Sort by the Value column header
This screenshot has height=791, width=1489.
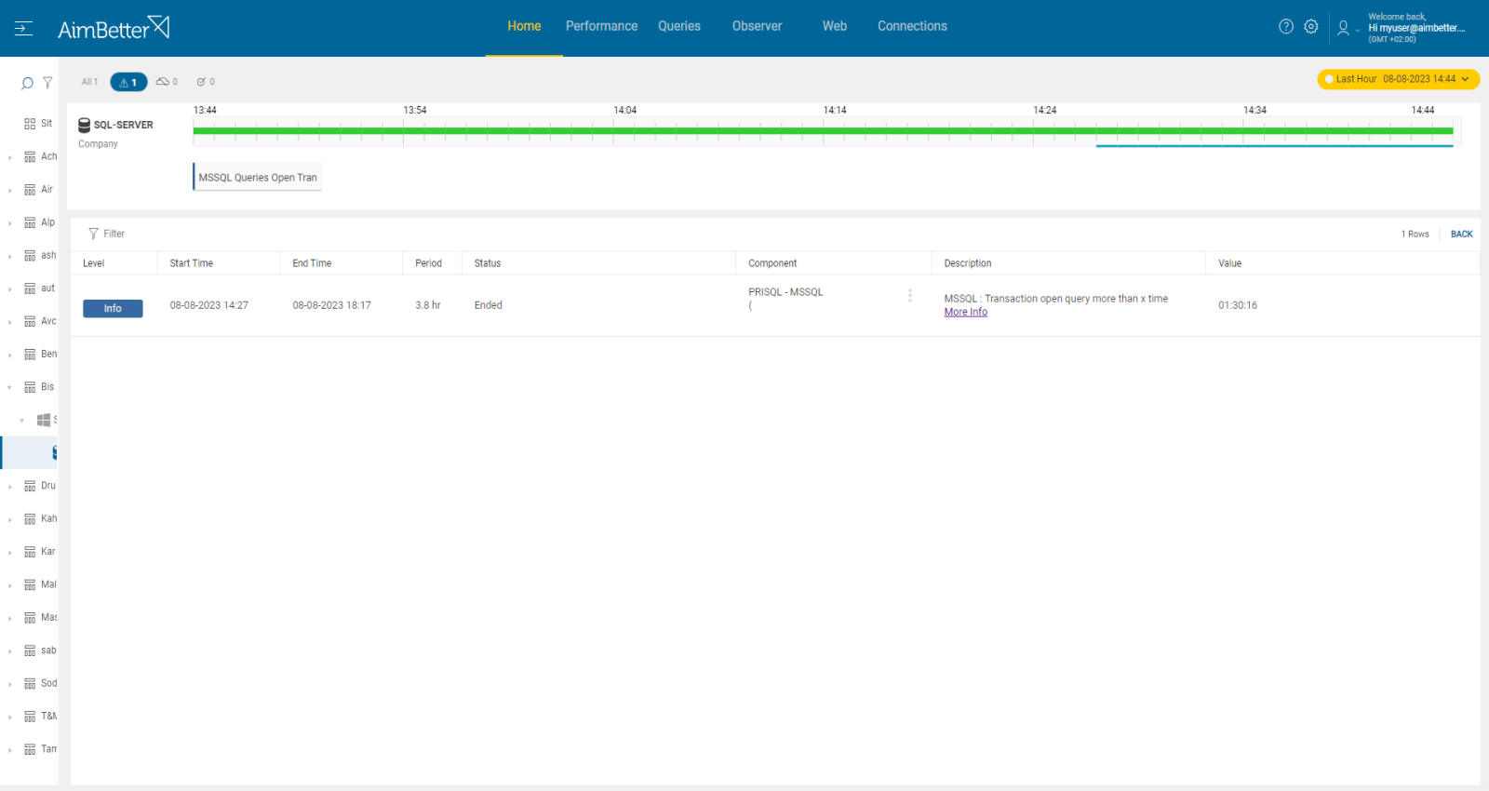tap(1230, 263)
